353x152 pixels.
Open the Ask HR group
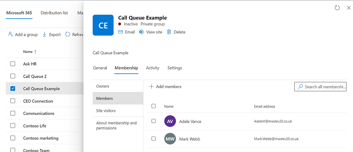pos(30,64)
